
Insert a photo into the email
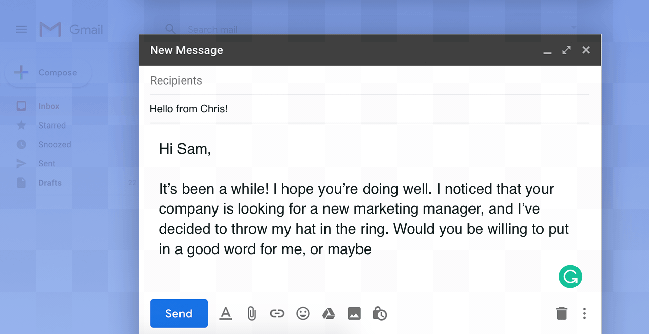pos(354,314)
